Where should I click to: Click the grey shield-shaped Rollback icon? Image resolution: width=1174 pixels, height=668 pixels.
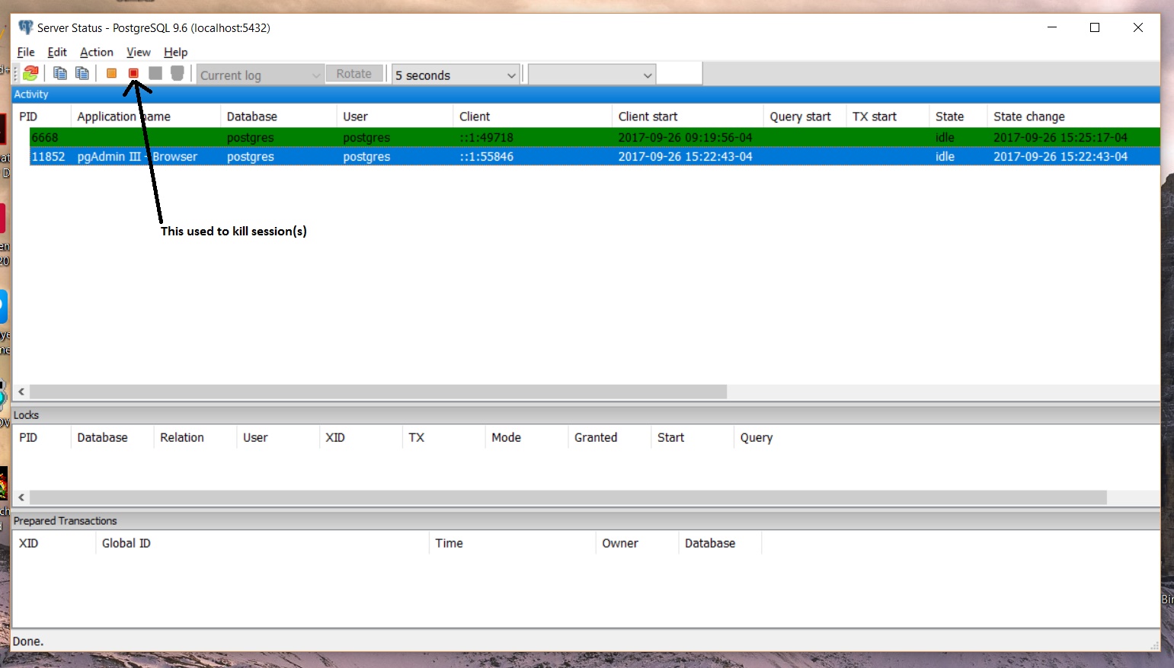click(178, 74)
